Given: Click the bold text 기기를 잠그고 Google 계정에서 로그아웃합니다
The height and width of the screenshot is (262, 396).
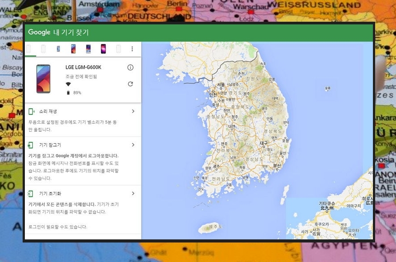Looking at the screenshot, I should 73,156.
